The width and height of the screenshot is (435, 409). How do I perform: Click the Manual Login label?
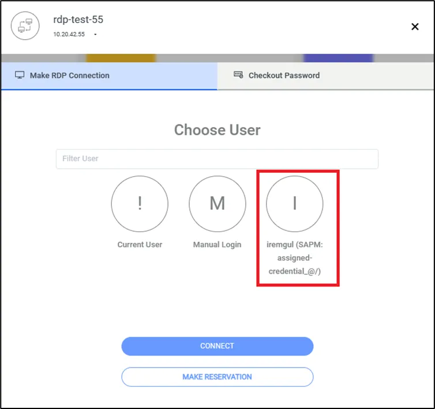coord(217,245)
